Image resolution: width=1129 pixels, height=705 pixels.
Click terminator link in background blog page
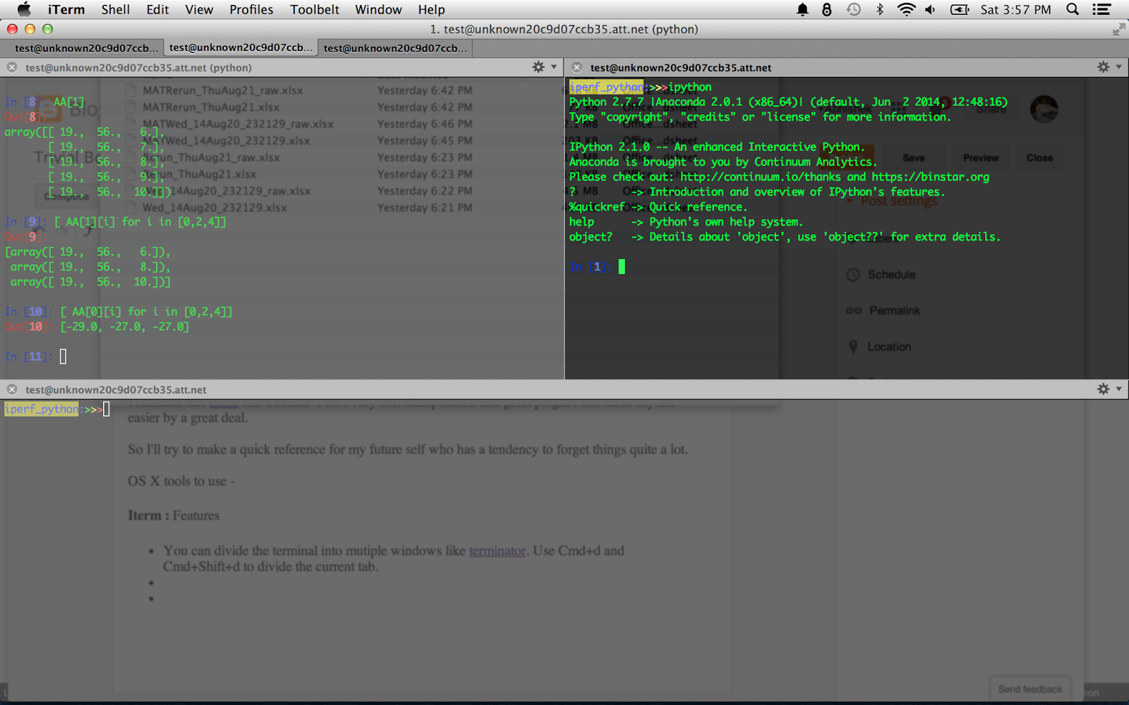[x=497, y=551]
